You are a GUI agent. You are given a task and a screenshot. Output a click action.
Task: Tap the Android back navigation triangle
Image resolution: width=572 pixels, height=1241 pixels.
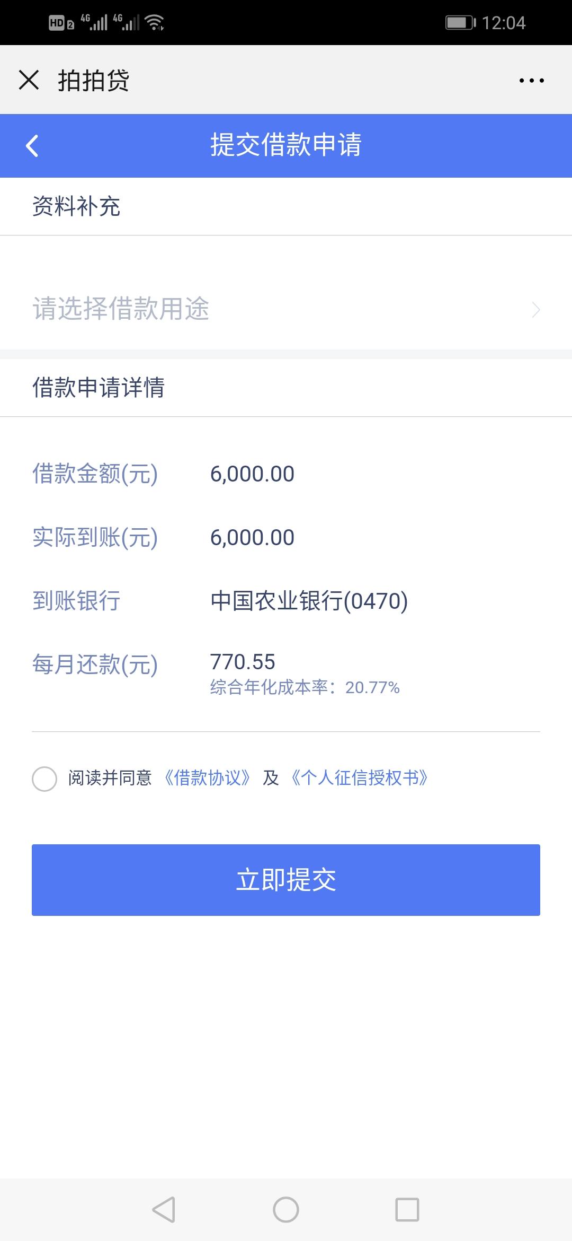click(x=164, y=1210)
